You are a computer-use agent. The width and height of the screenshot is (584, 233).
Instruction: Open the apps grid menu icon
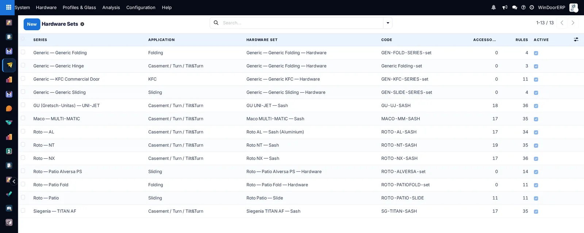[x=8, y=7]
